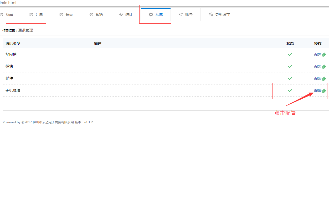This screenshot has height=203, width=329.
Task: Click the pulse icon beside 统计
Action: 121,15
